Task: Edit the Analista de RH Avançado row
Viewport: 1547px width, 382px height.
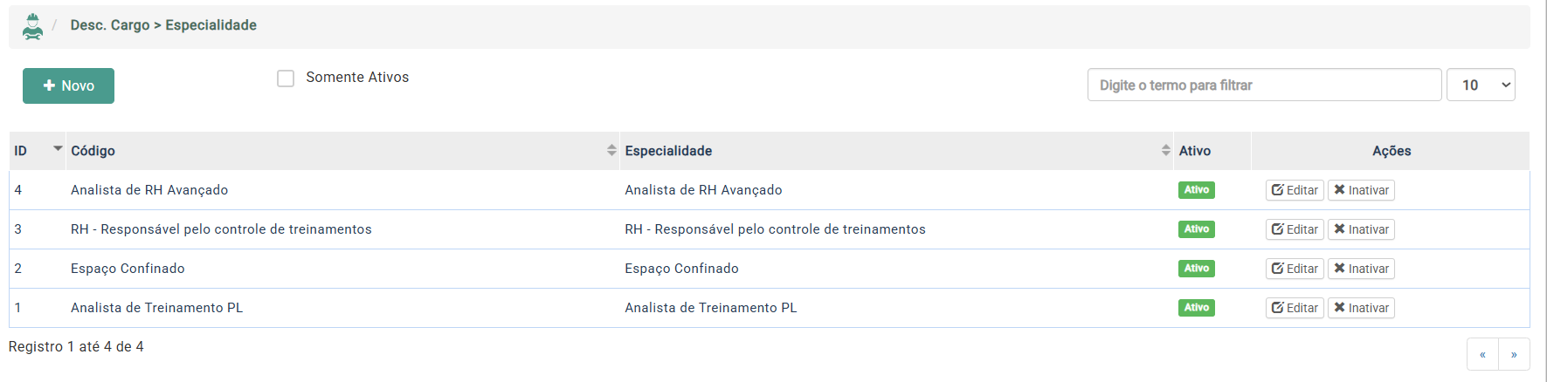Action: click(1295, 190)
